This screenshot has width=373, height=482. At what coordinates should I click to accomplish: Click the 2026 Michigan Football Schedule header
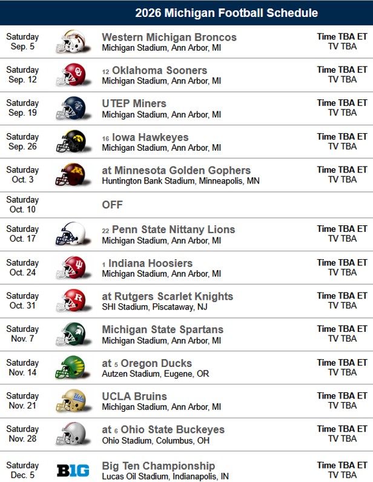(x=226, y=13)
